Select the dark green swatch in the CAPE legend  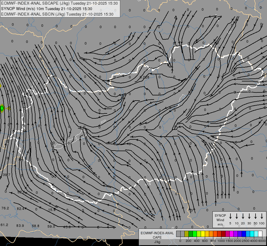pos(191,234)
